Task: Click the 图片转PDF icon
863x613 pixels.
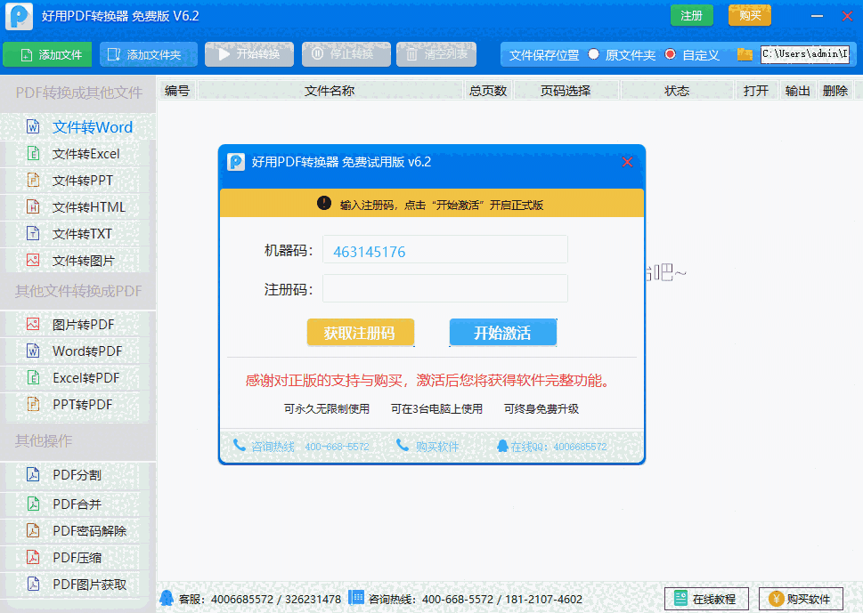Action: click(33, 325)
